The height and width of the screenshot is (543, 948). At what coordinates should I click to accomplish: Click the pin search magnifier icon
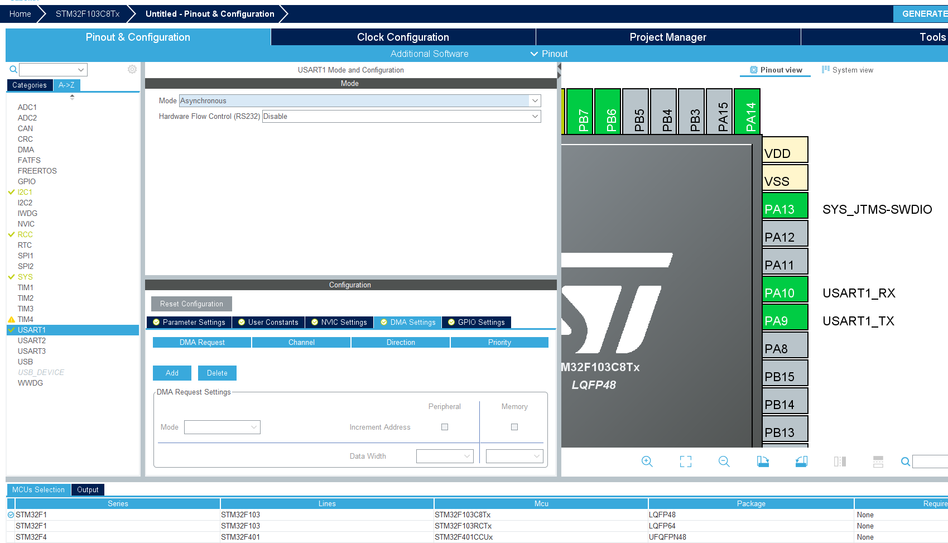click(x=906, y=462)
